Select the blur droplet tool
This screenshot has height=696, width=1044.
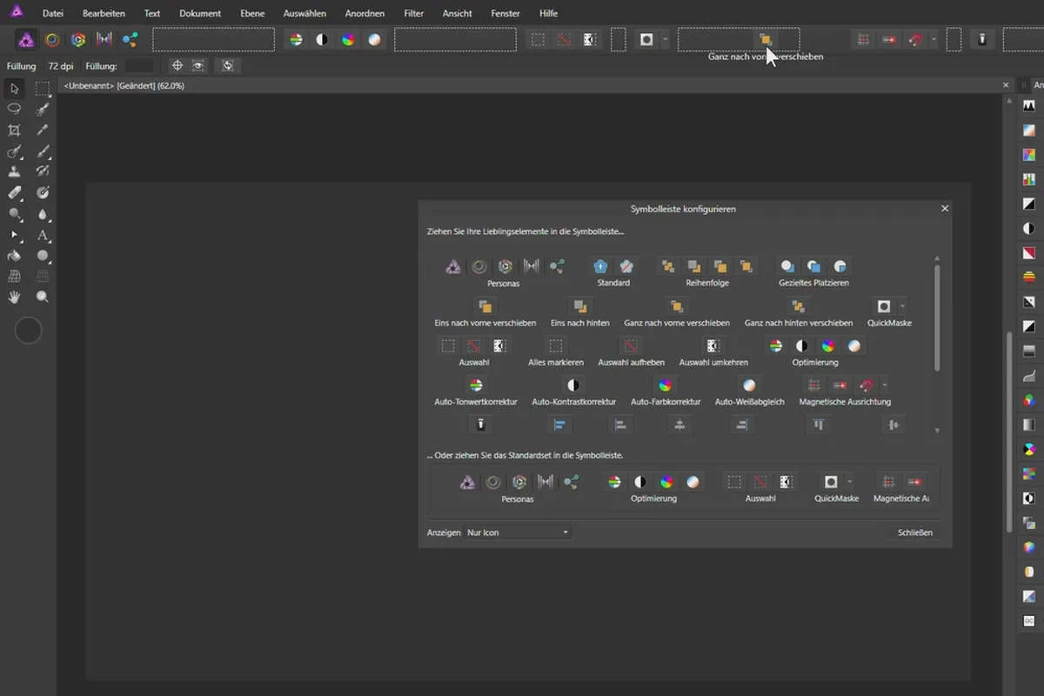(42, 214)
